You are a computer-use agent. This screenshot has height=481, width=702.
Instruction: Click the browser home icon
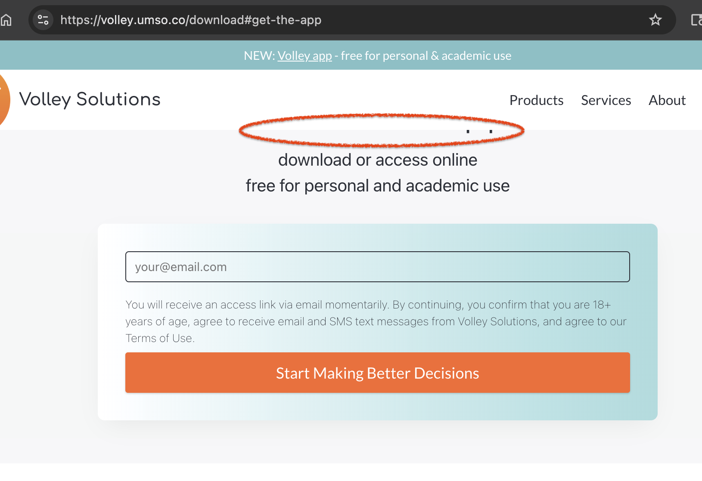pos(6,20)
